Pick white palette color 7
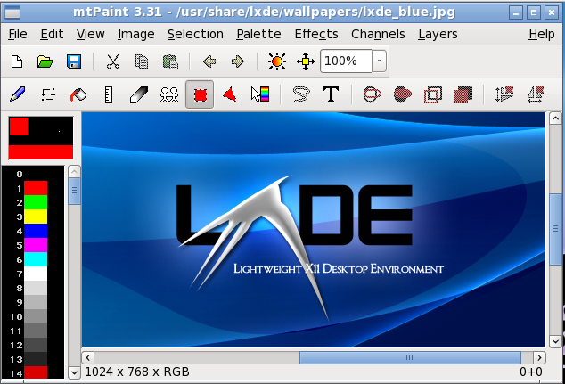 coord(36,274)
